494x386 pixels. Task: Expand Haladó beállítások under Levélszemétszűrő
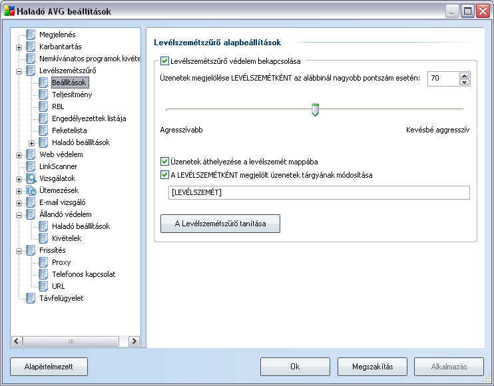coord(31,143)
